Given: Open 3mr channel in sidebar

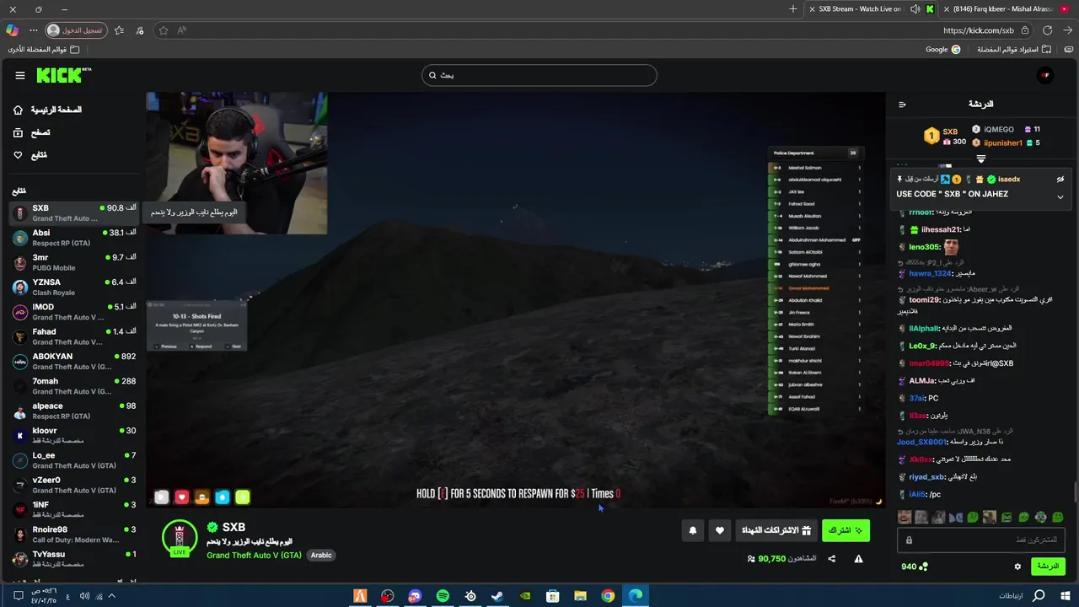Looking at the screenshot, I should [x=74, y=262].
